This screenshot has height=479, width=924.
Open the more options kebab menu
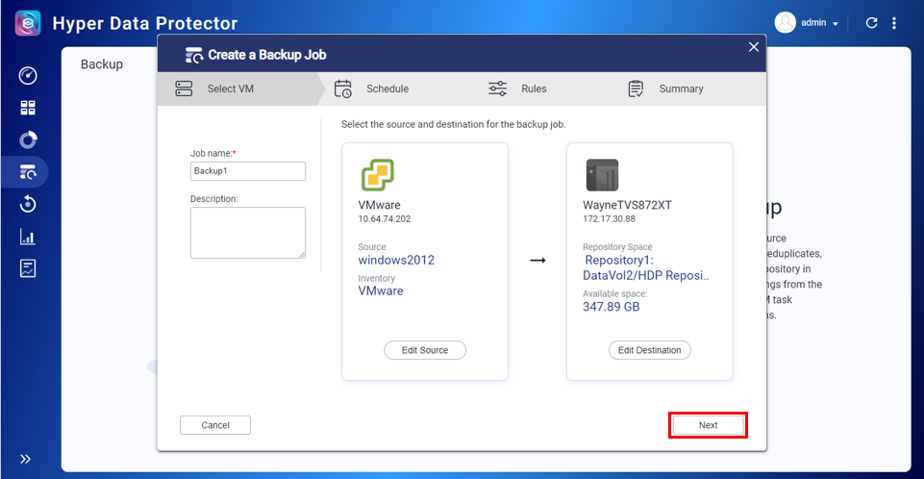tap(894, 22)
